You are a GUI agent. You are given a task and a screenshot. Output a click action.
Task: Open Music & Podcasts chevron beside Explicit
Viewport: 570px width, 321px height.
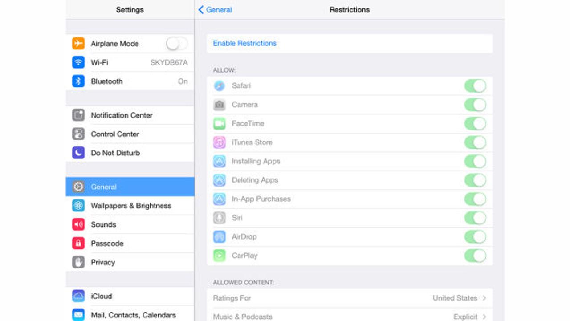point(484,317)
